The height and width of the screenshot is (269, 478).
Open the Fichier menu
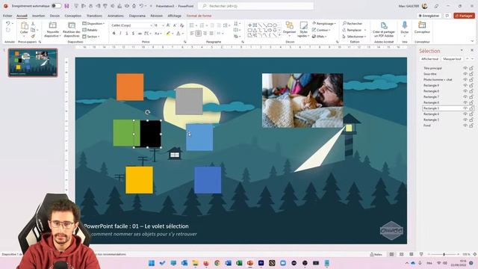click(7, 16)
